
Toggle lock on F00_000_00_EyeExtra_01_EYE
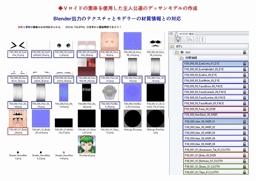(244, 64)
